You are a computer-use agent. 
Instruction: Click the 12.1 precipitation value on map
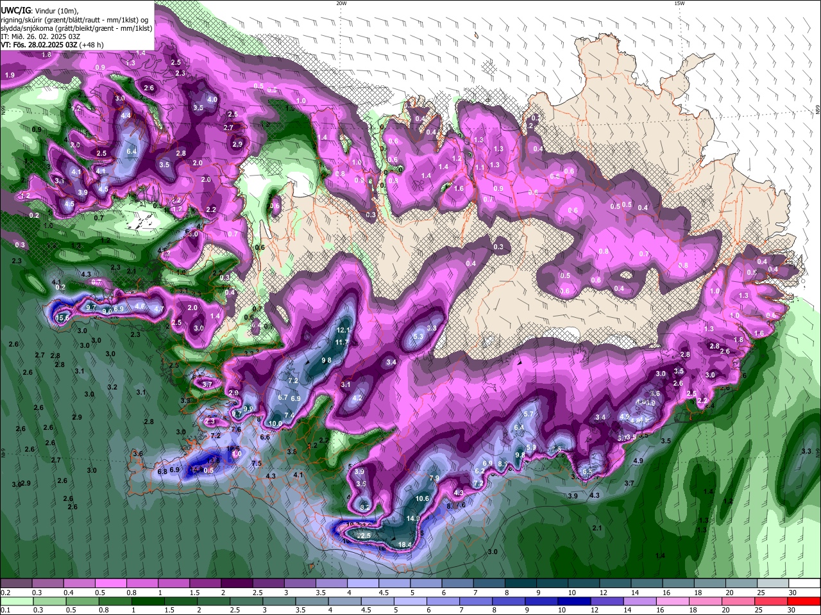343,330
